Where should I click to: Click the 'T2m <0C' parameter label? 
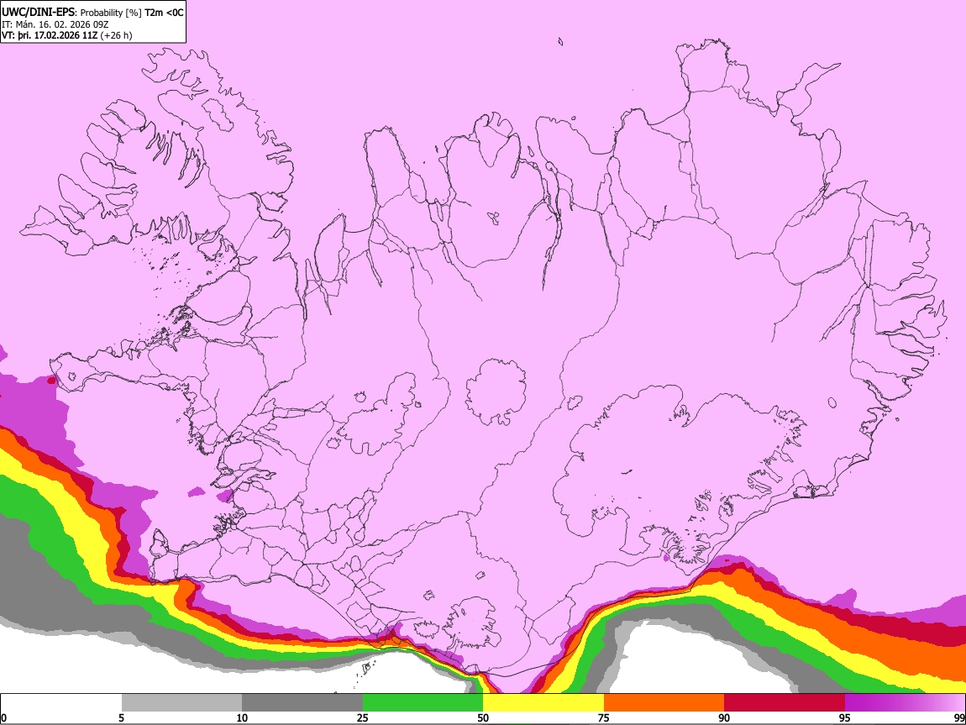click(164, 13)
